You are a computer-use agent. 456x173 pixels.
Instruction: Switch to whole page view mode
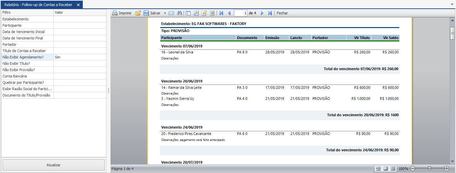click(386, 169)
